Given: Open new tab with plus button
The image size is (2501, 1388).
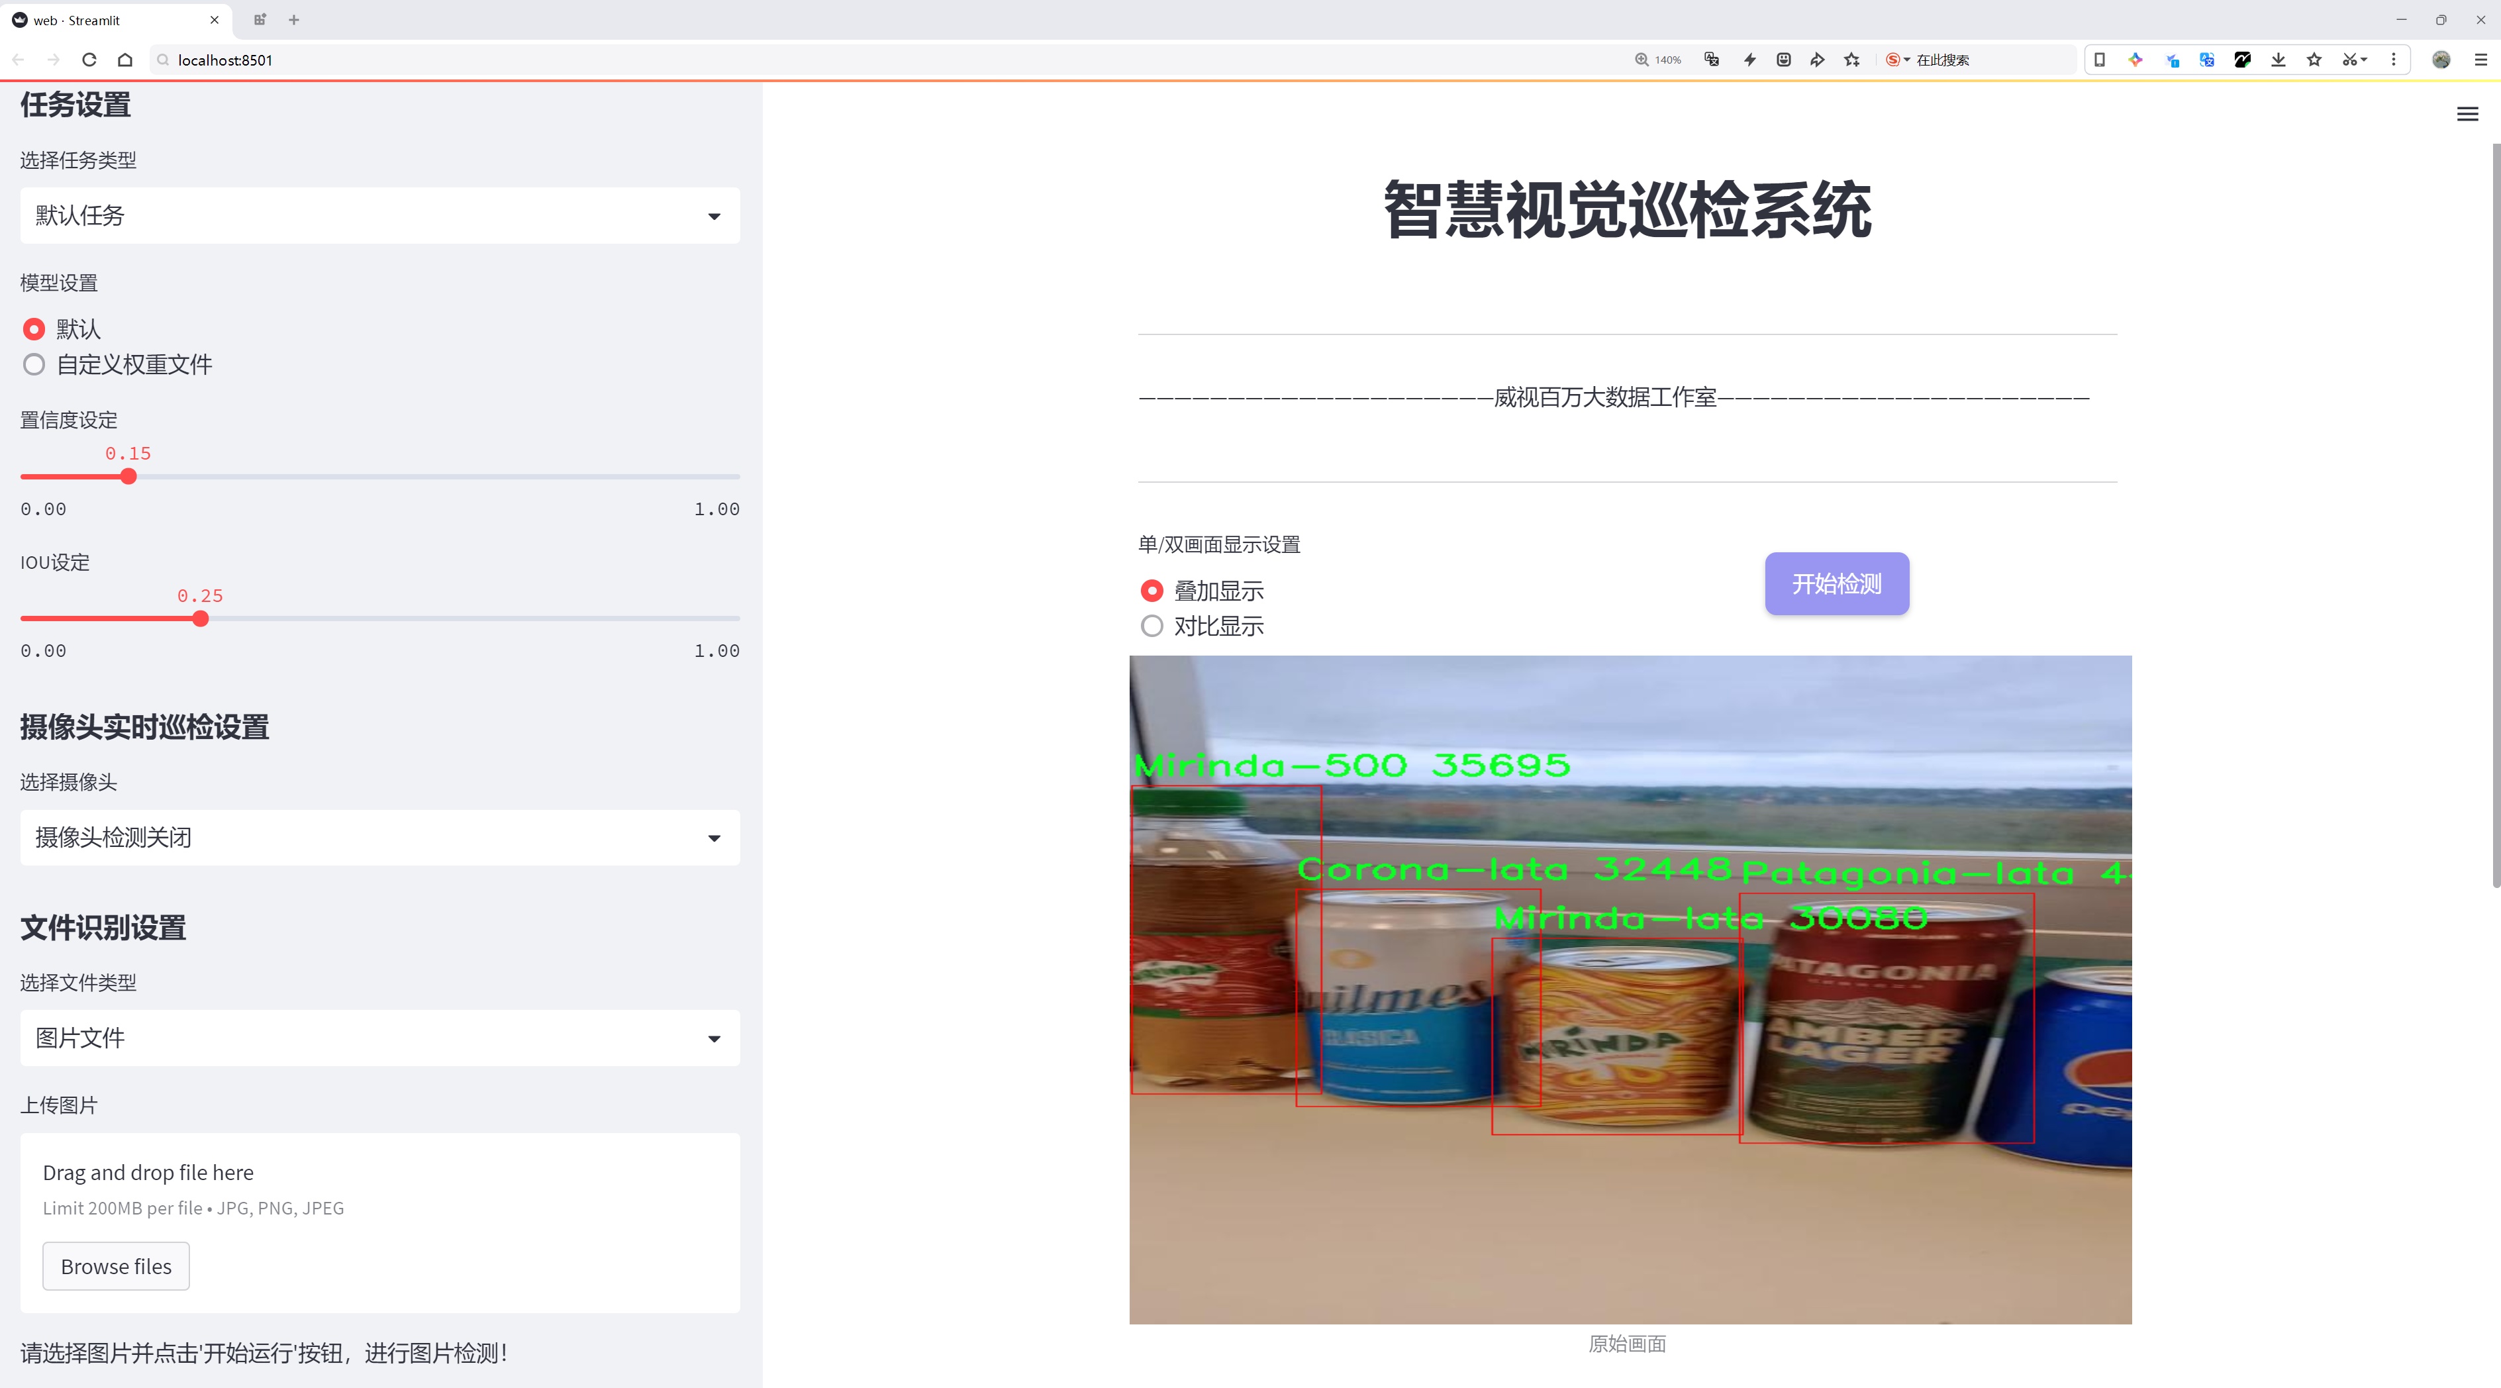Looking at the screenshot, I should pos(293,19).
